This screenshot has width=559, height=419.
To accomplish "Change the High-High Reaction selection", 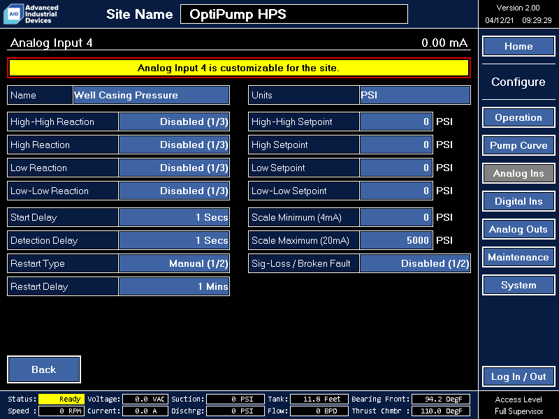I will 174,122.
